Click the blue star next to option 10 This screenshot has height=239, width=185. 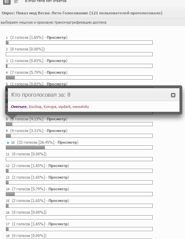coord(8,143)
